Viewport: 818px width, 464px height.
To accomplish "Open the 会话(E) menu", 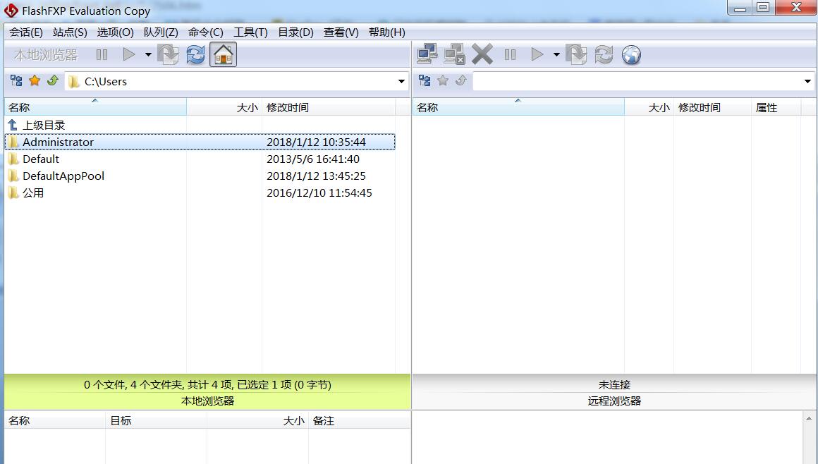I will [x=26, y=32].
